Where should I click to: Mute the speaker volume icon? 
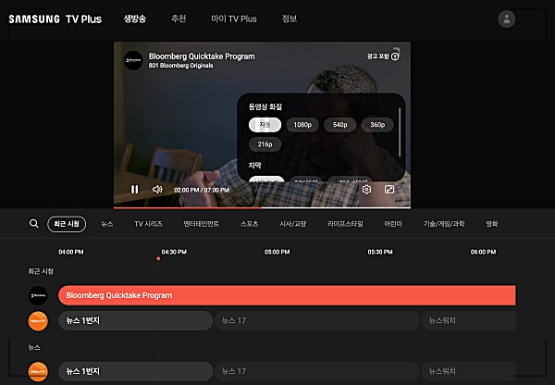[x=157, y=190]
